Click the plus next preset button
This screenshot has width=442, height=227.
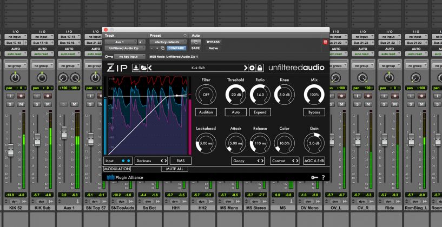click(x=157, y=48)
